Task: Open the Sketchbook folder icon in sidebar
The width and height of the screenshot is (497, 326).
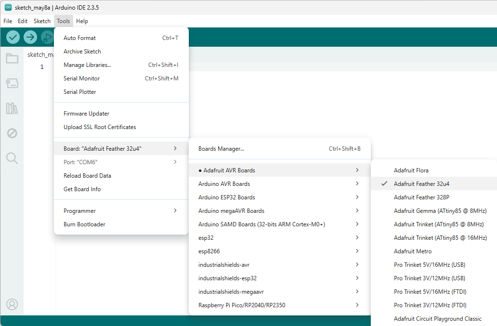Action: pyautogui.click(x=12, y=58)
